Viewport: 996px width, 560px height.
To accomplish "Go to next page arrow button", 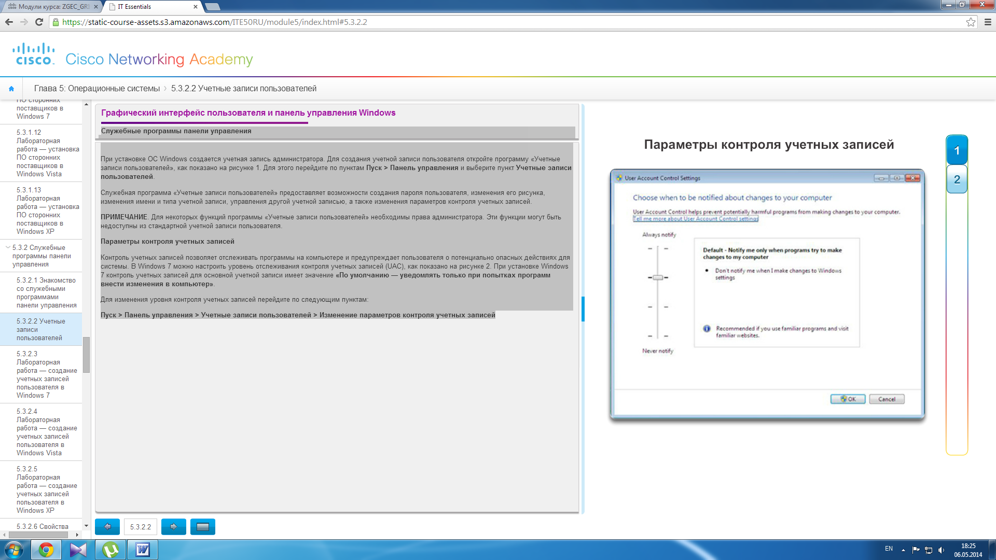I will click(174, 527).
